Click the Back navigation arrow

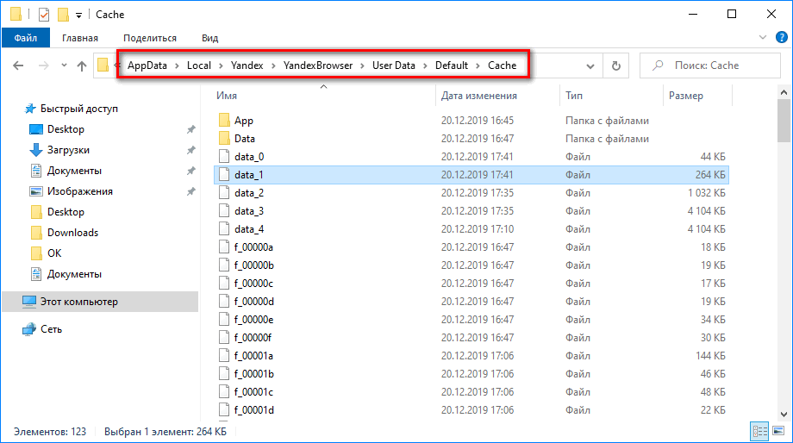pos(19,66)
